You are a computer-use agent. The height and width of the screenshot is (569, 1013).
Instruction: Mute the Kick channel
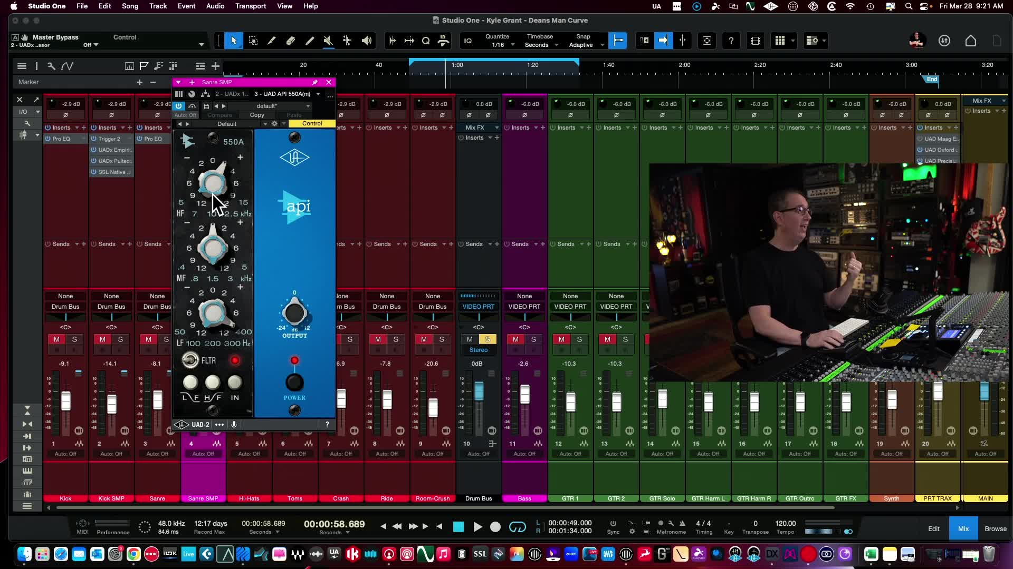(x=56, y=339)
